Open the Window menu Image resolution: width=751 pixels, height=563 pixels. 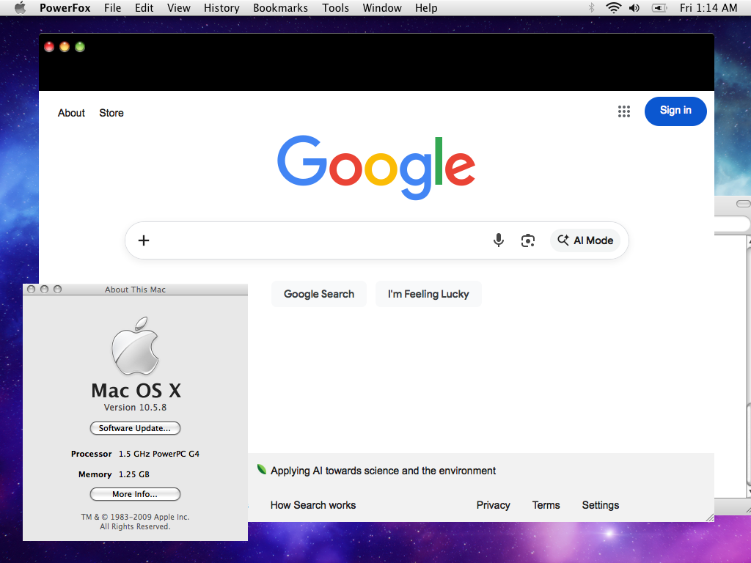(381, 7)
